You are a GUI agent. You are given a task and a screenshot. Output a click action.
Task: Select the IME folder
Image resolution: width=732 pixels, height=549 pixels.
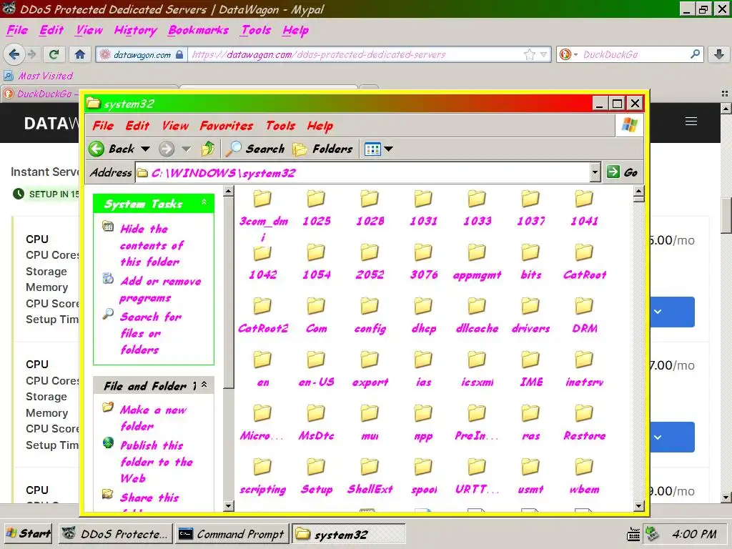click(x=531, y=369)
